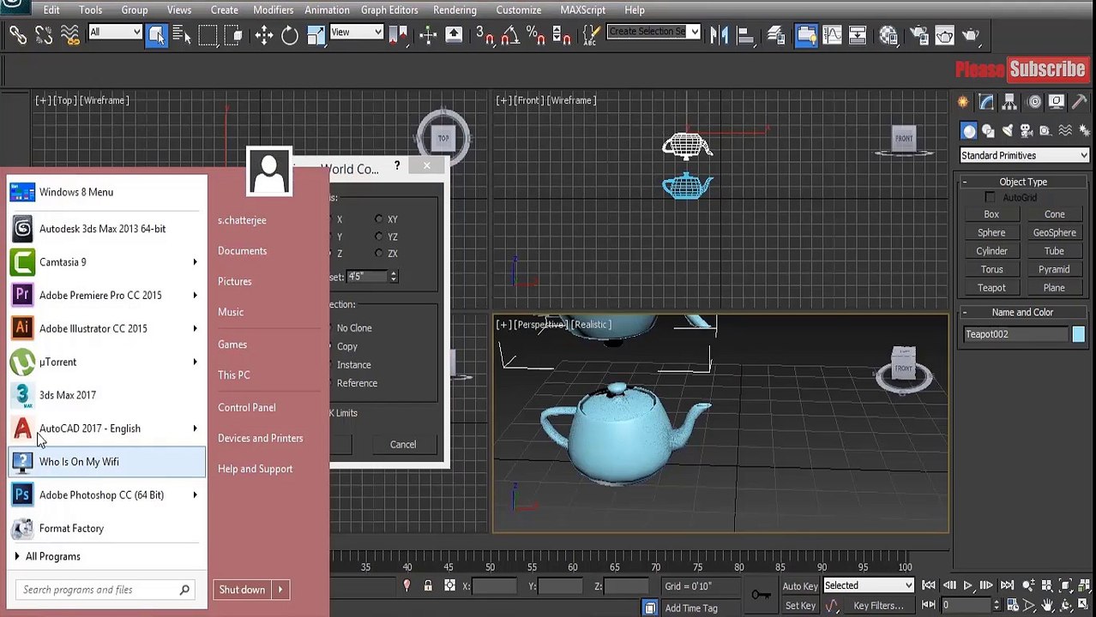Viewport: 1096px width, 617px height.
Task: Open the Selected key mode dropdown
Action: [869, 586]
